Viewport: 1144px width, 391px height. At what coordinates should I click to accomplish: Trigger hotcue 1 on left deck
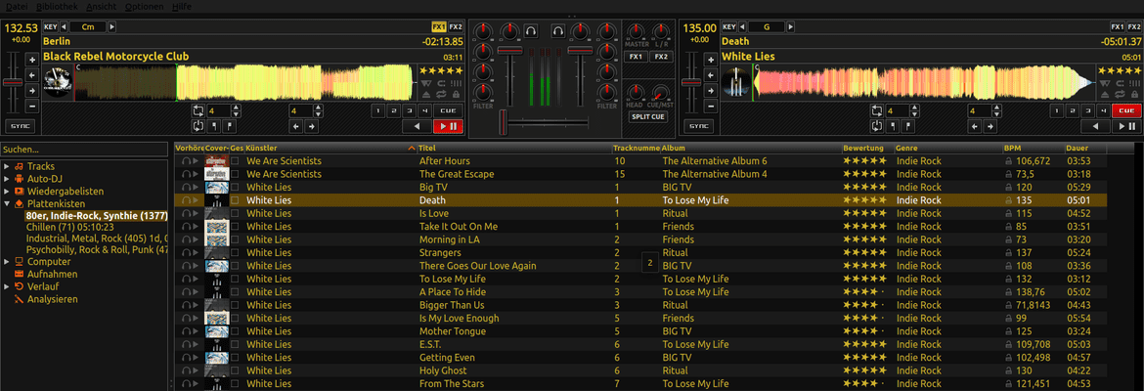click(x=378, y=110)
